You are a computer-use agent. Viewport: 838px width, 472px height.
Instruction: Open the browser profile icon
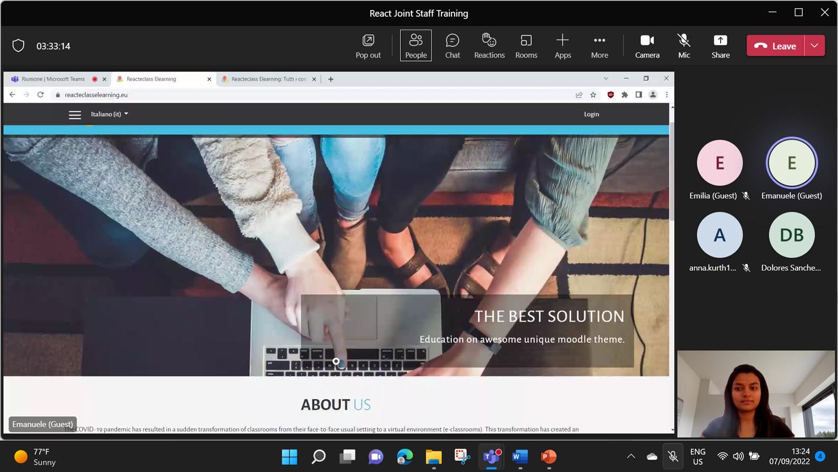click(653, 95)
